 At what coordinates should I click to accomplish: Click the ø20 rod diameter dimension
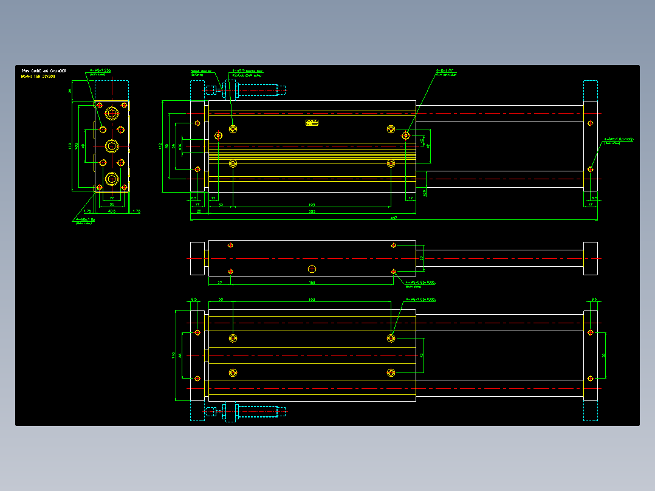tap(424, 193)
